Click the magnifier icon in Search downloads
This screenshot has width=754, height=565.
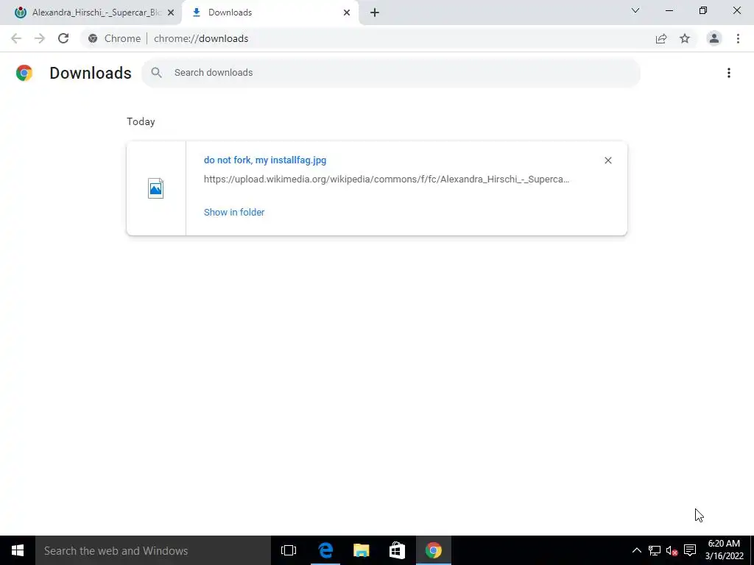click(156, 73)
